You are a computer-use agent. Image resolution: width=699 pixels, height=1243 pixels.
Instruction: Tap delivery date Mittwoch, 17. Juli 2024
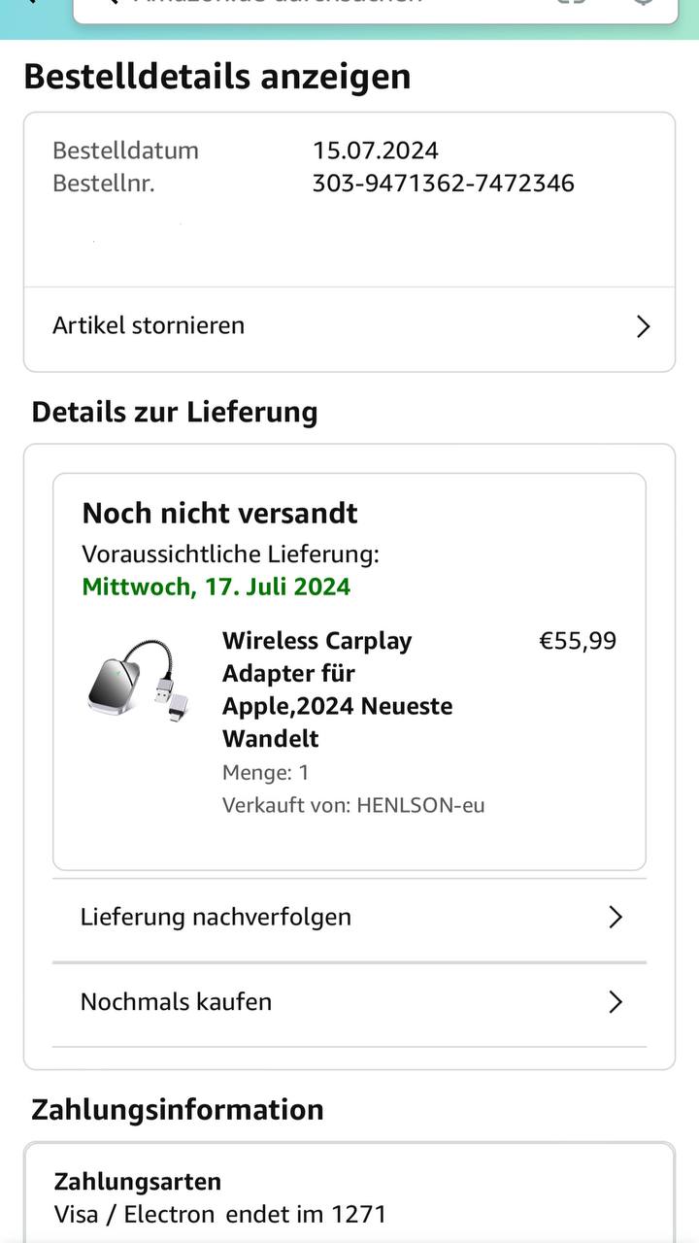coord(216,587)
